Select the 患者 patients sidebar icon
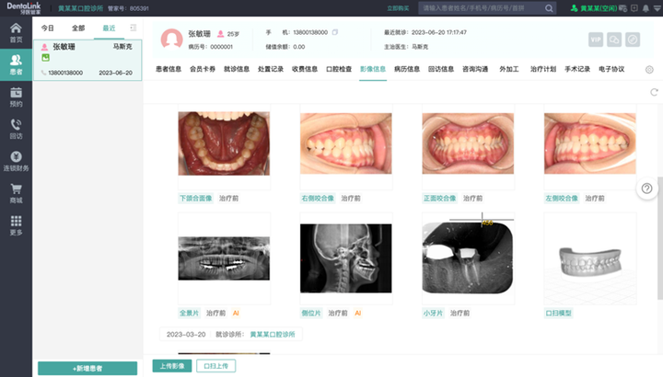This screenshot has width=663, height=377. pos(16,64)
